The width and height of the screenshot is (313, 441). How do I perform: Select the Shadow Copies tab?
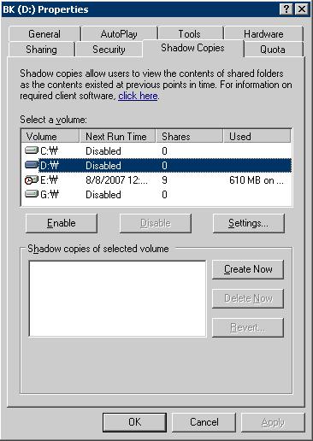click(192, 48)
